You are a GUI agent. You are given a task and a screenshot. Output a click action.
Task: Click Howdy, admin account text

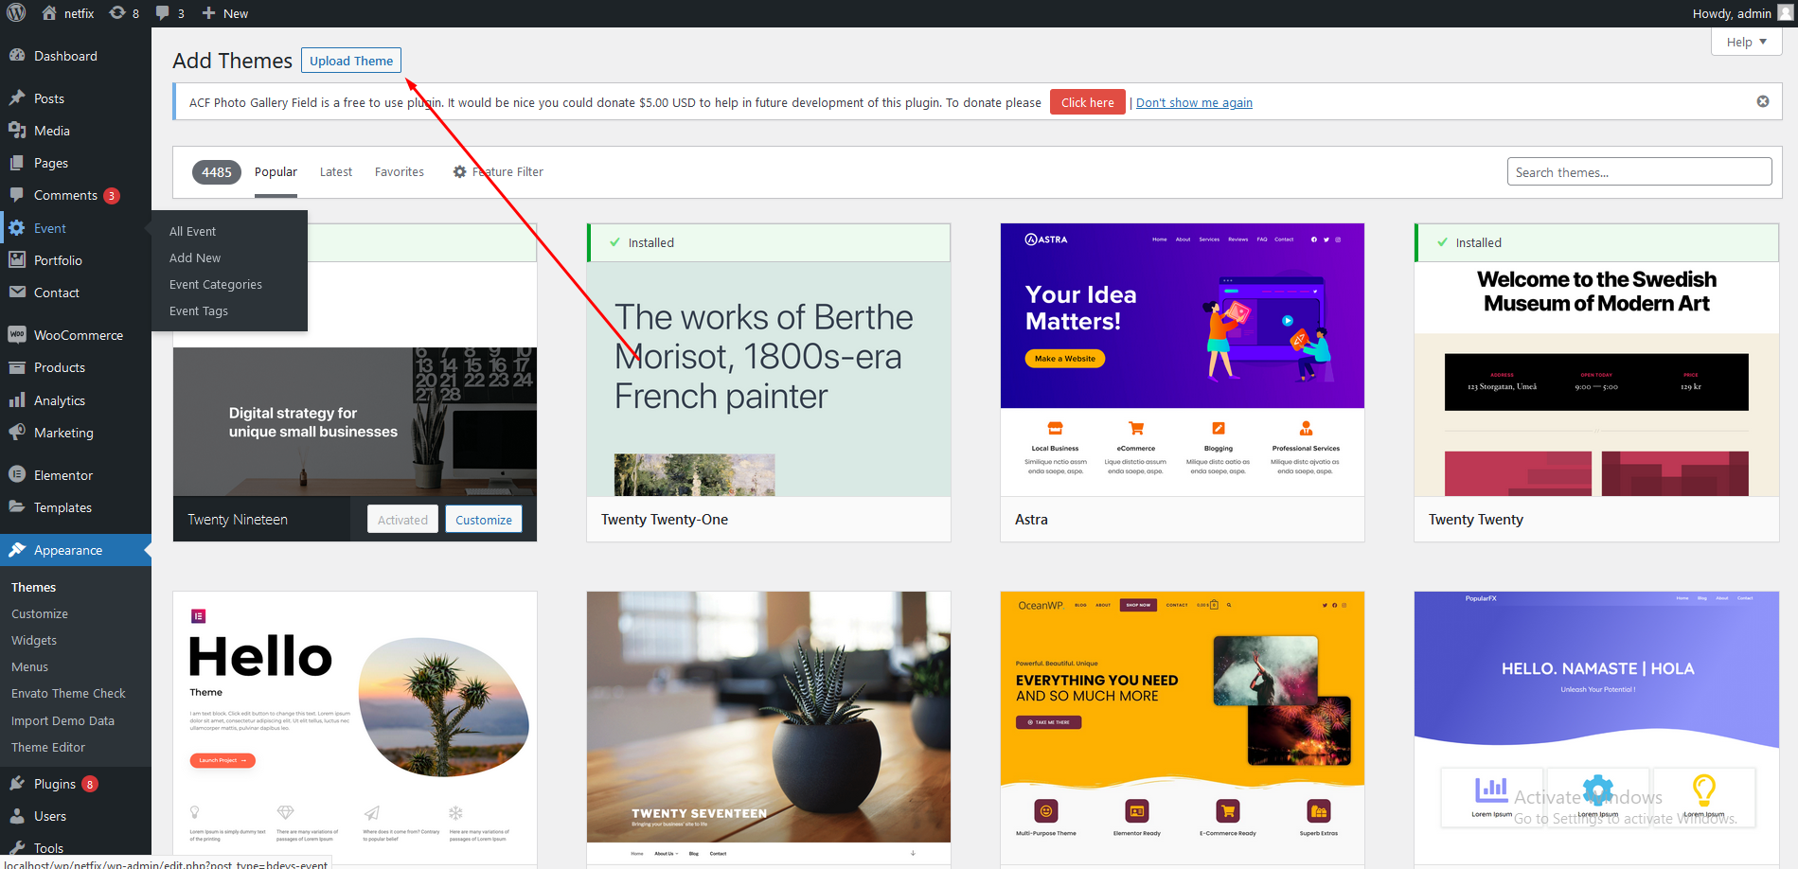[1732, 13]
